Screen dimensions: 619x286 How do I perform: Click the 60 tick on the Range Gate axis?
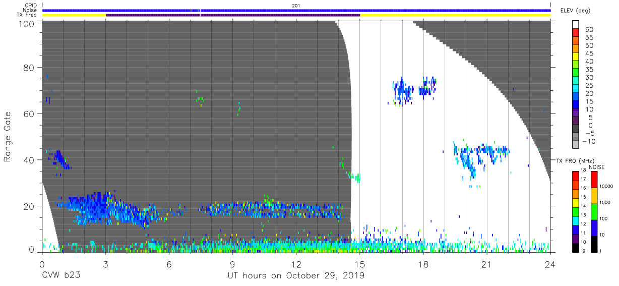29,113
